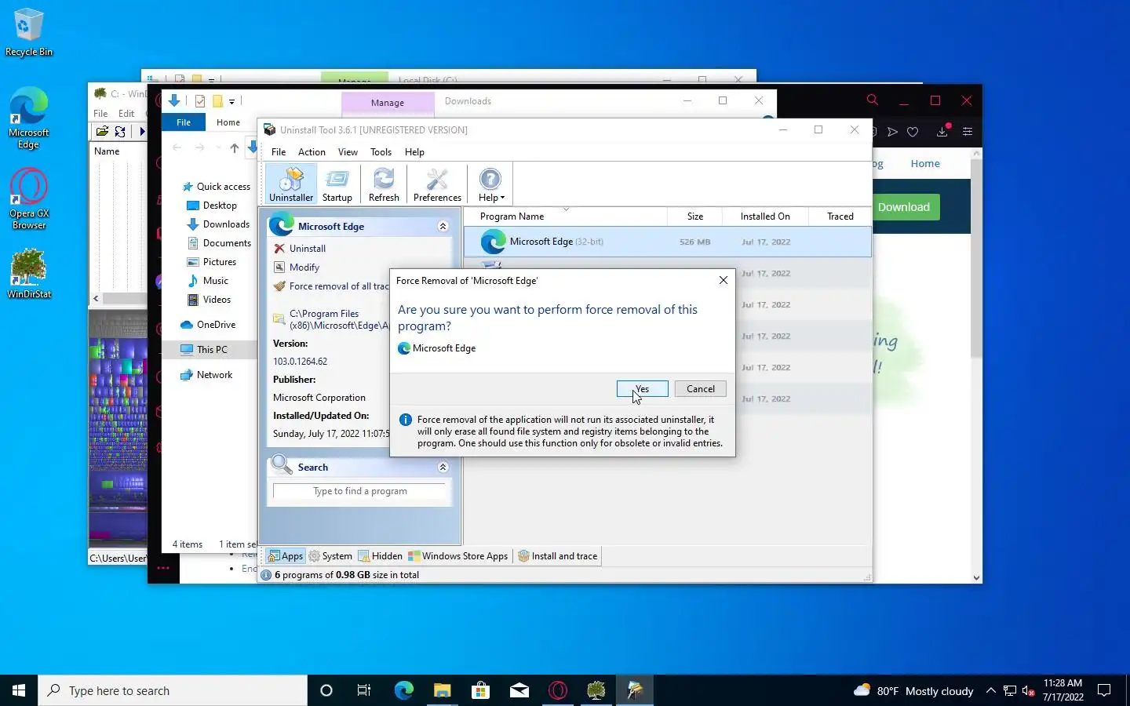Open the Help menu in menu bar

[x=414, y=152]
